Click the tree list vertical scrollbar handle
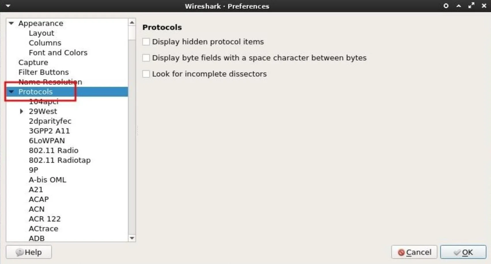This screenshot has height=264, width=491. (132, 33)
